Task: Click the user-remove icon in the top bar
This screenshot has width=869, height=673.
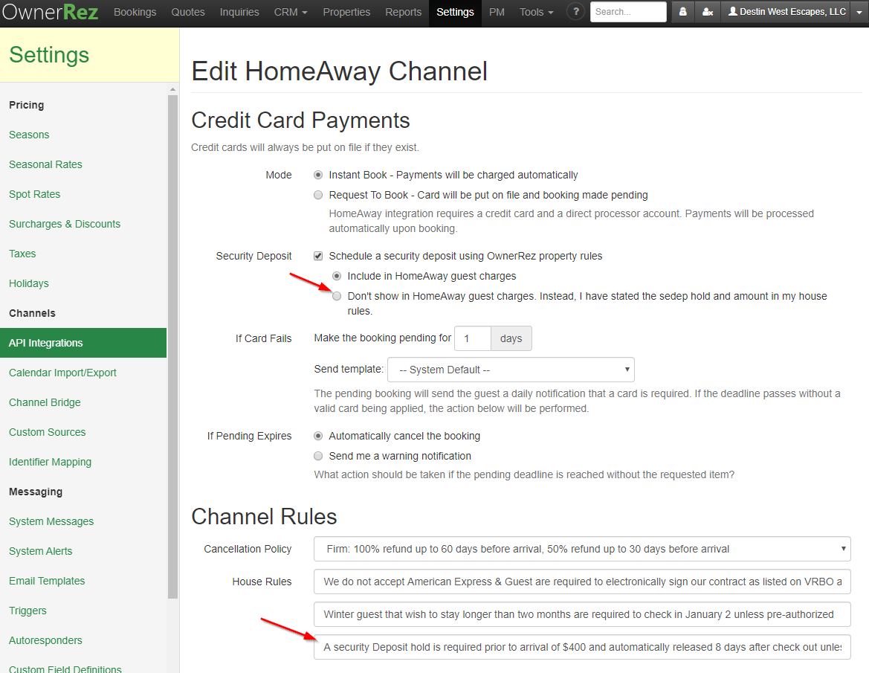Action: 708,12
